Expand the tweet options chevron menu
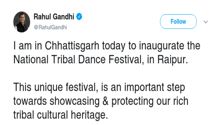The width and height of the screenshot is (218, 125). tap(206, 22)
